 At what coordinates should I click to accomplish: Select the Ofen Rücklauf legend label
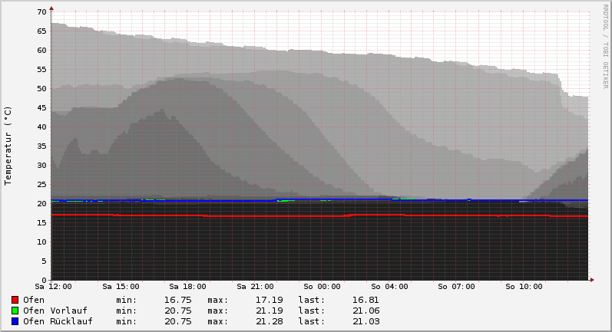pos(58,321)
